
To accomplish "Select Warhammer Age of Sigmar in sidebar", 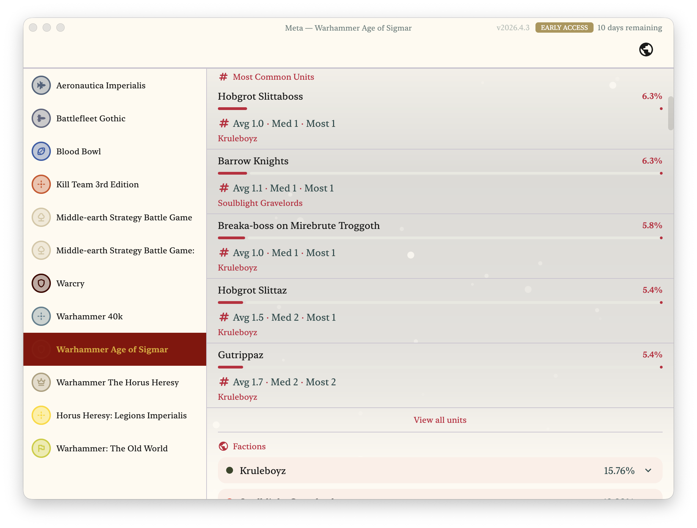I will (x=112, y=350).
